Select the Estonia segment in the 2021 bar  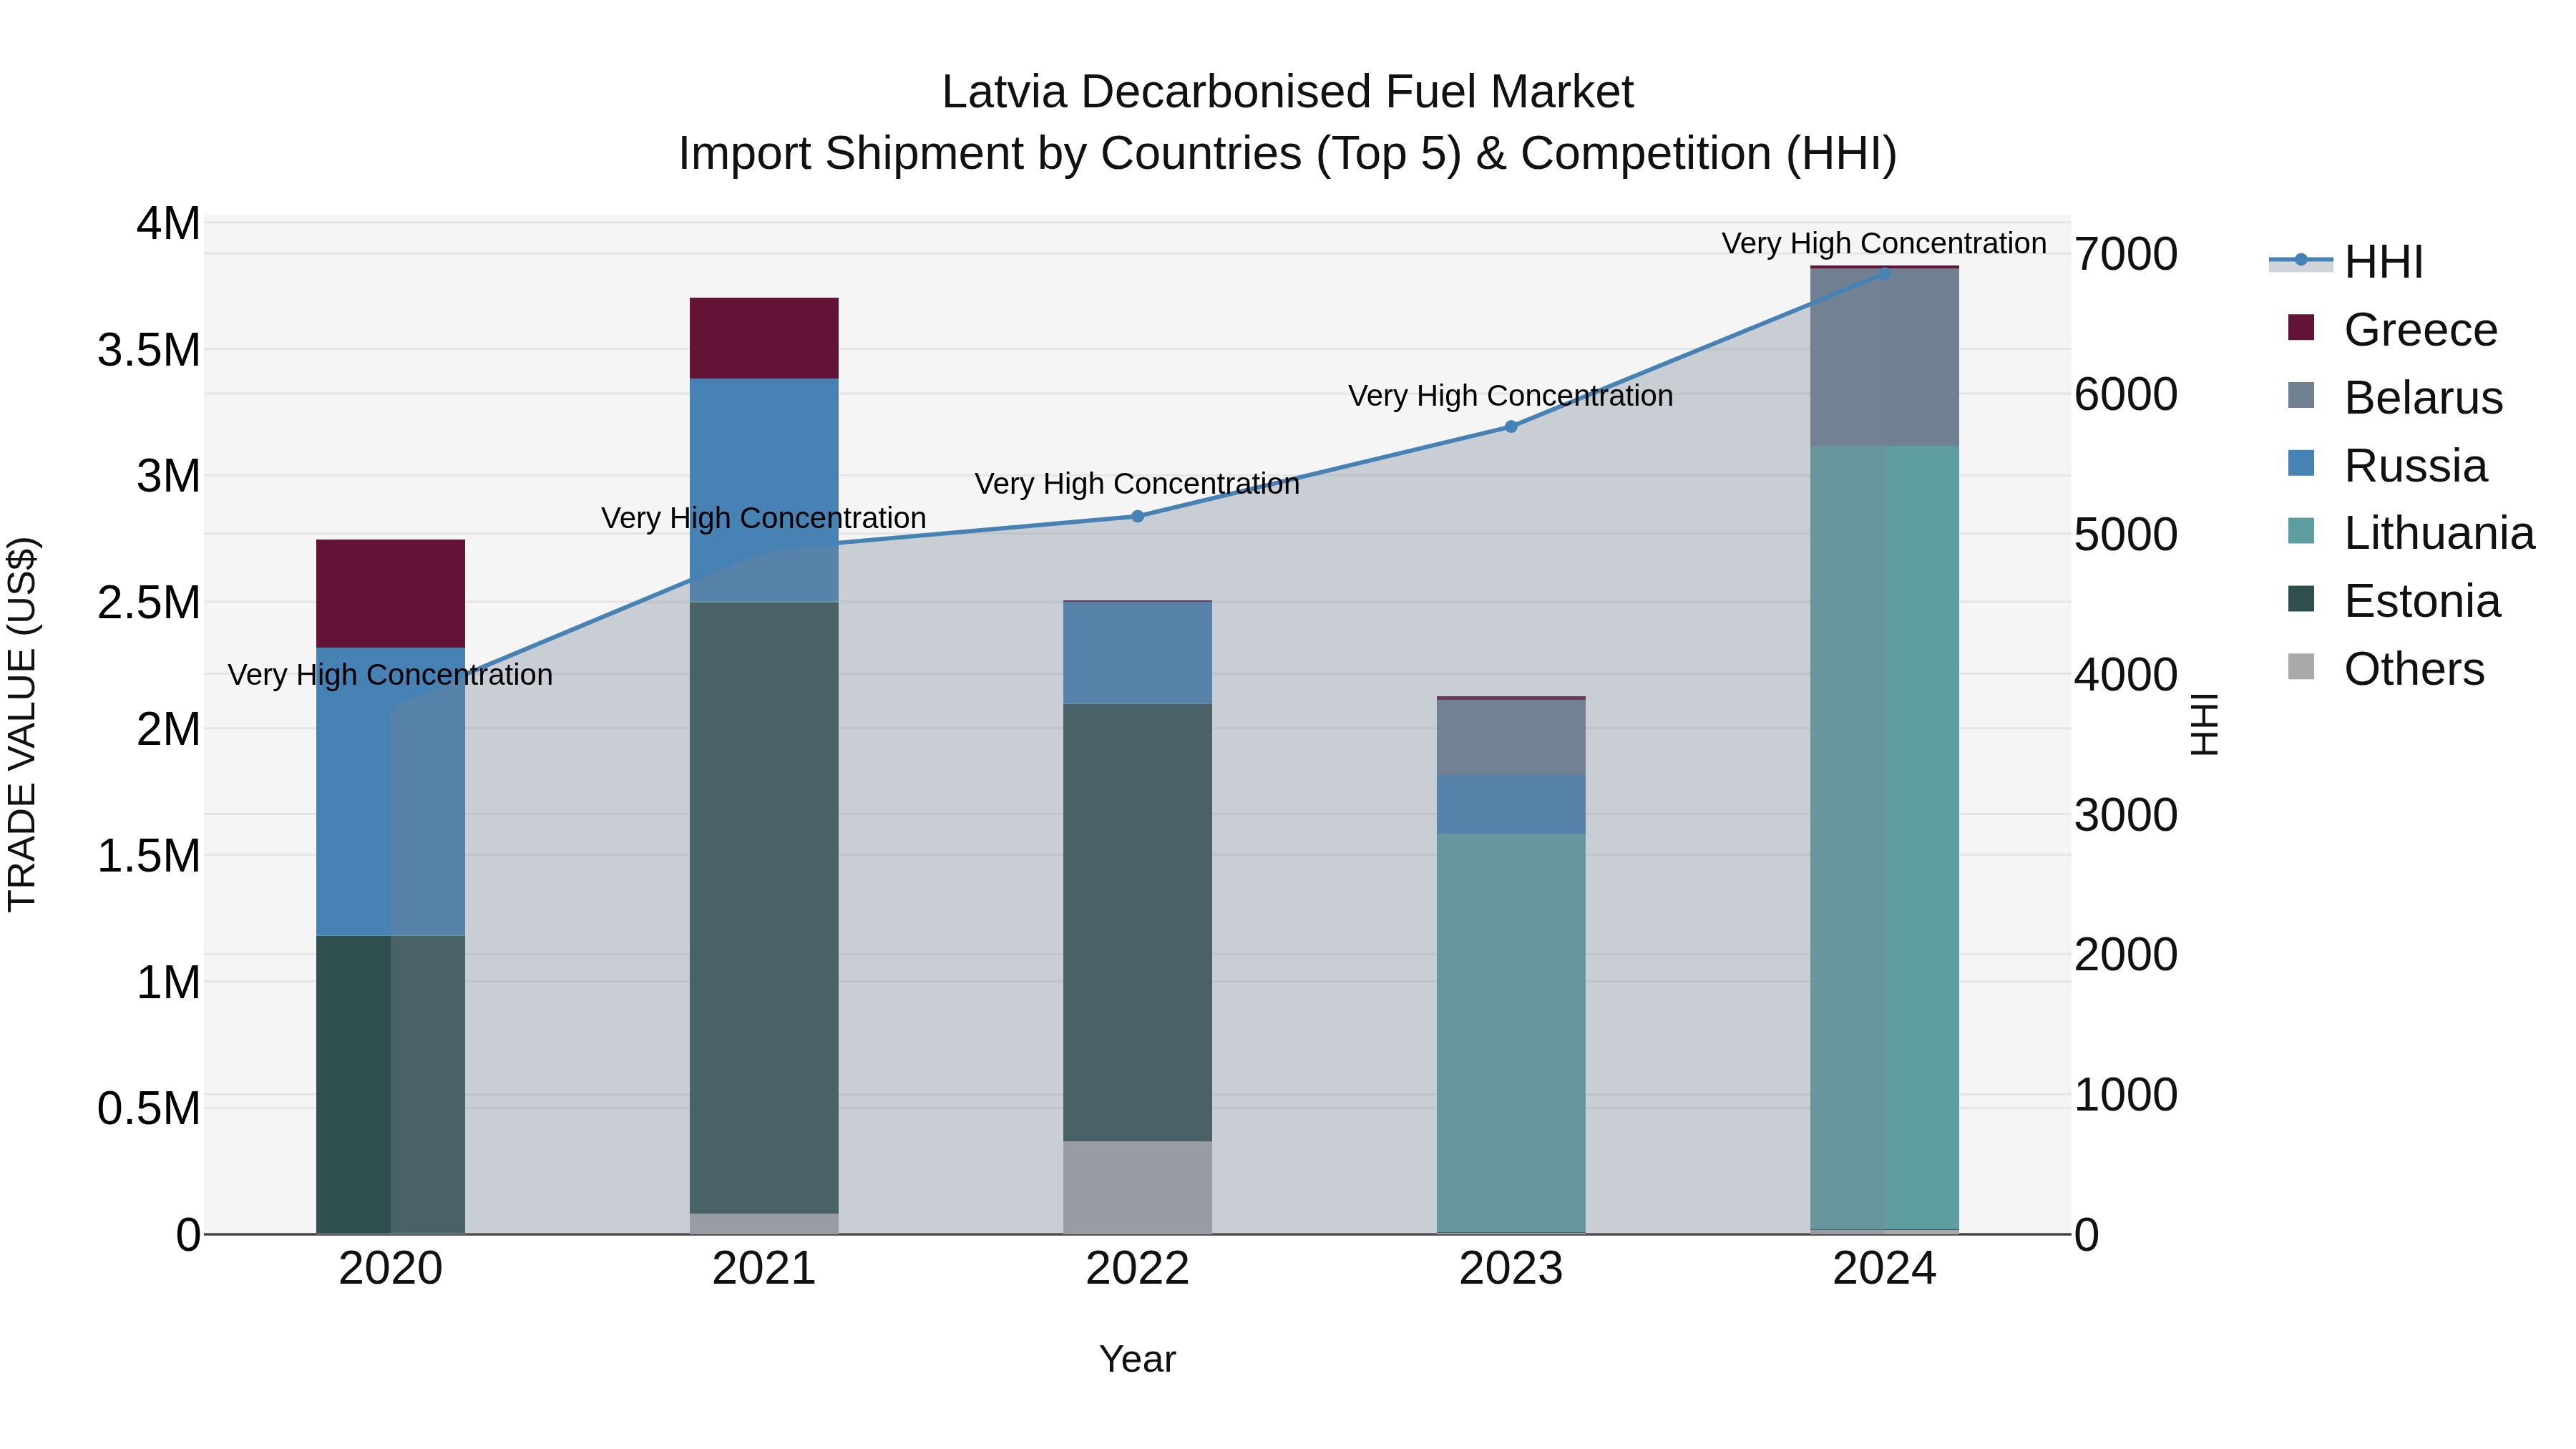[x=764, y=908]
